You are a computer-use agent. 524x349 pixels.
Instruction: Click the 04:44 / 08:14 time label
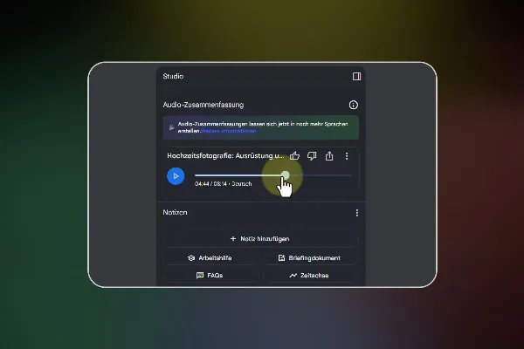point(210,184)
